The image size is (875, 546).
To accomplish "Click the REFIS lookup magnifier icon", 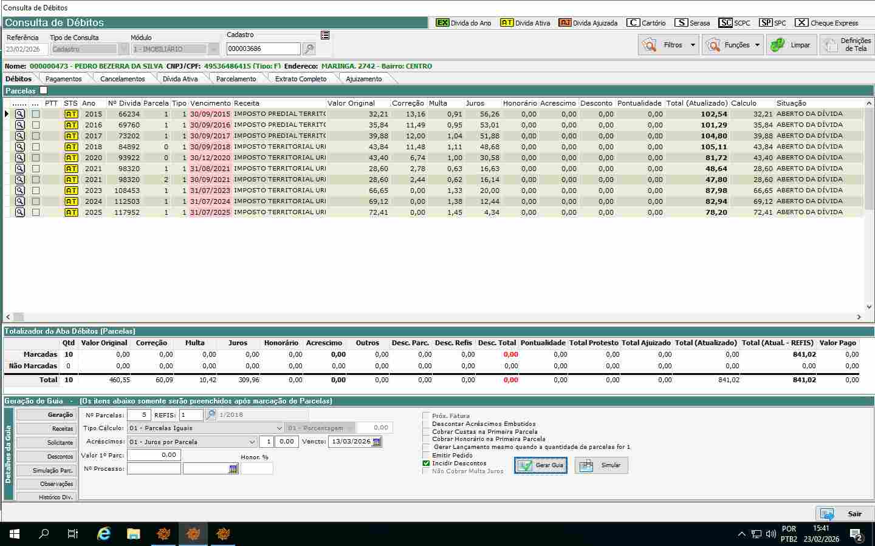I will click(x=210, y=415).
